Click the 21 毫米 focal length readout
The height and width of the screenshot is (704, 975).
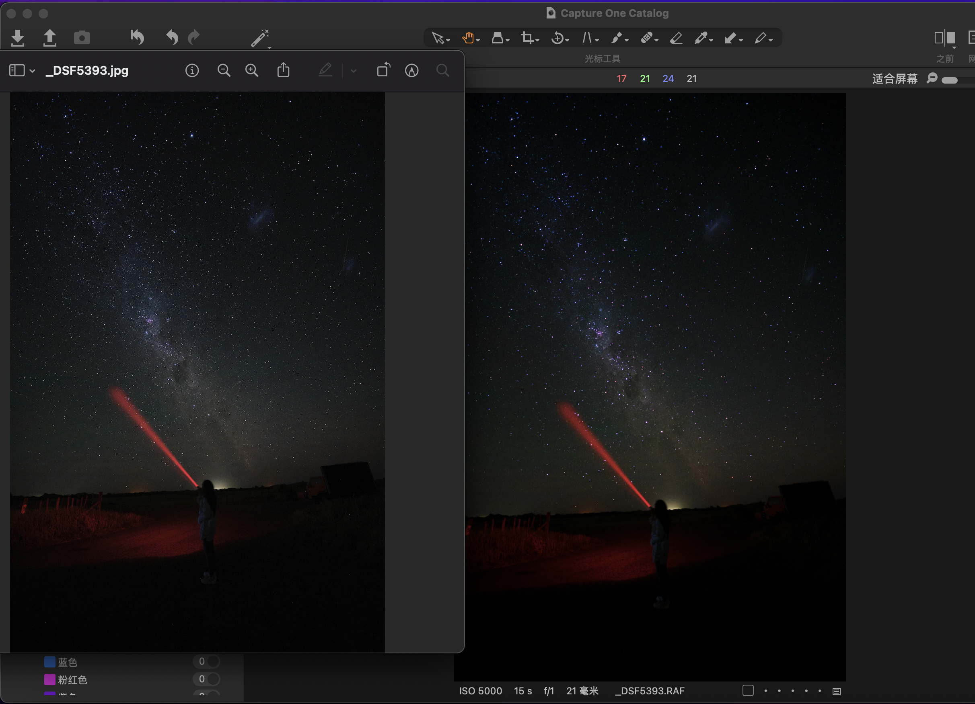[582, 691]
